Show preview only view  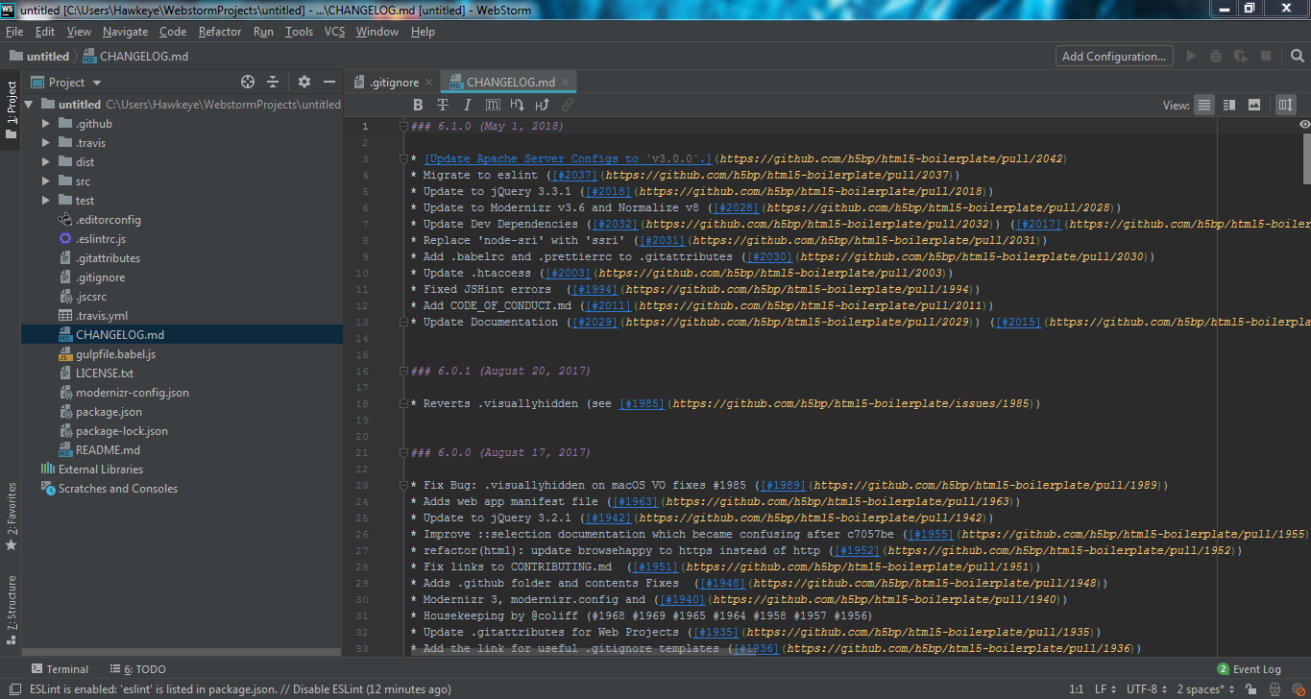(1254, 105)
